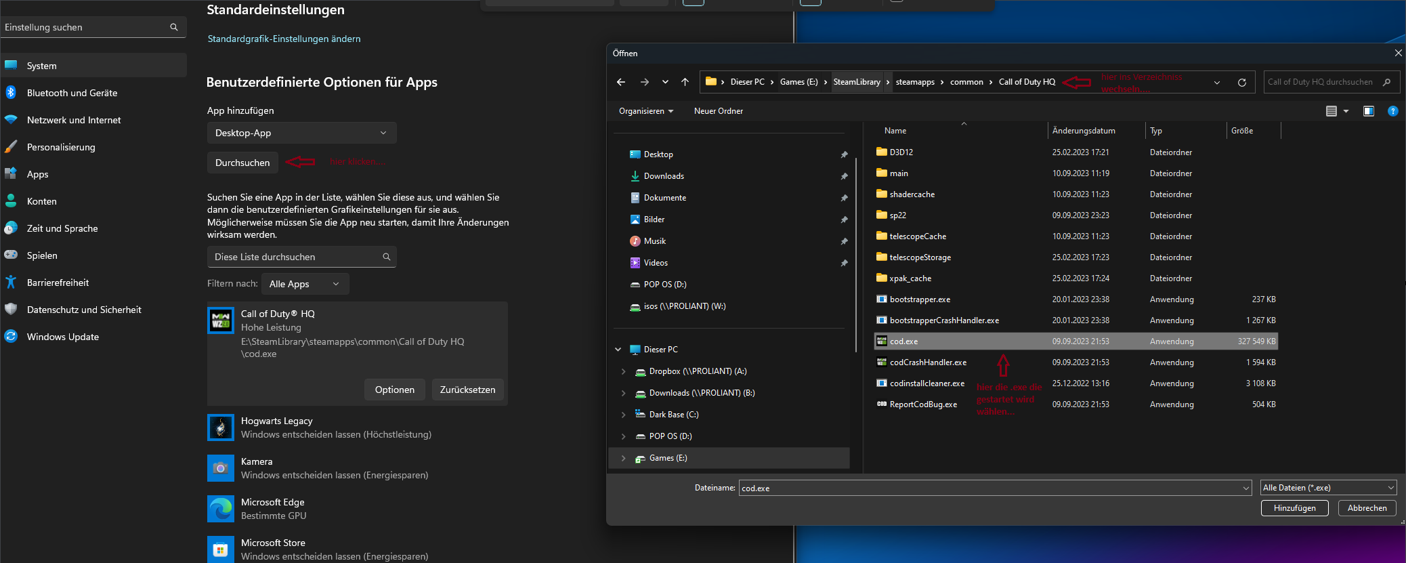Click Zurücksetzen for Call of Duty HQ
This screenshot has width=1406, height=563.
click(x=467, y=390)
